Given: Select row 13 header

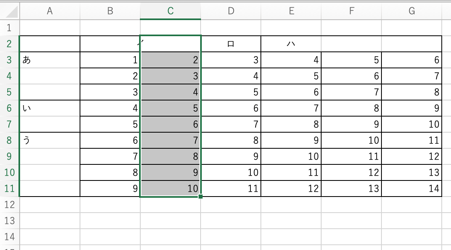Looking at the screenshot, I should [x=10, y=221].
